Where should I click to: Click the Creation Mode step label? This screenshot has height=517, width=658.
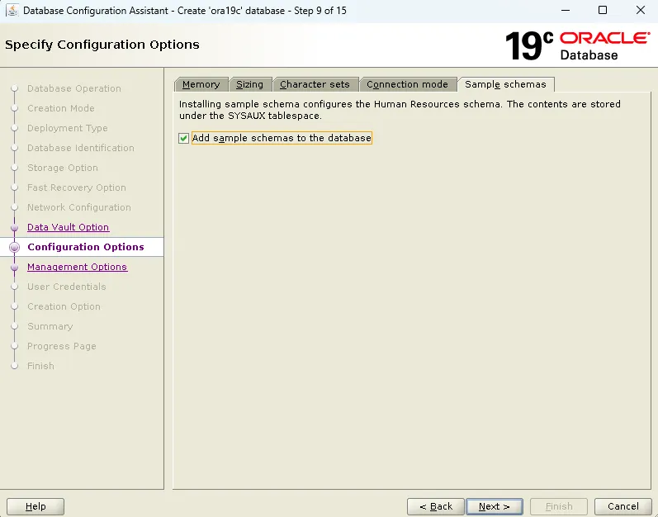pyautogui.click(x=61, y=108)
